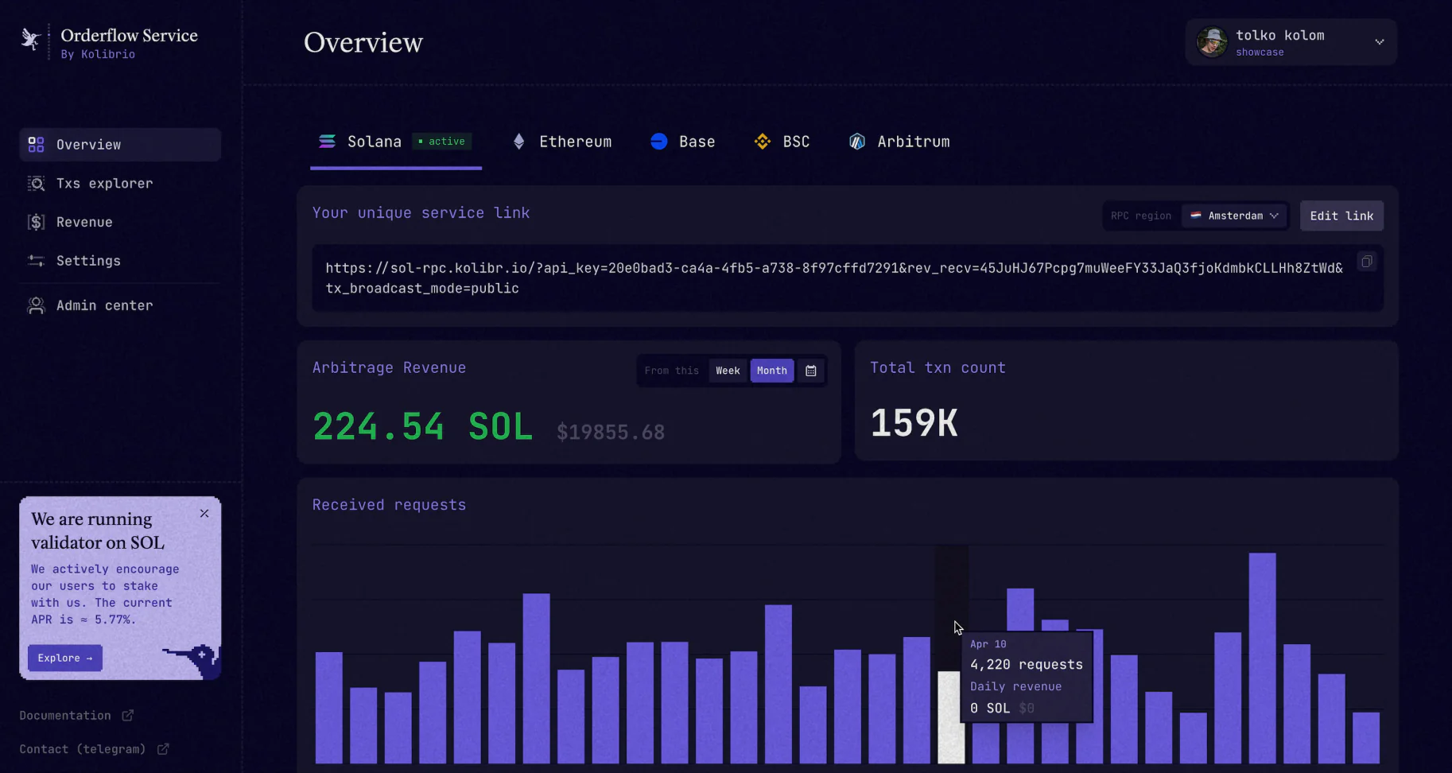The image size is (1452, 773).
Task: Click the 224.54 SOL revenue value
Action: click(422, 427)
